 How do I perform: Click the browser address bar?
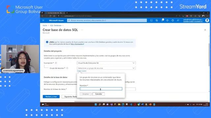point(116,16)
